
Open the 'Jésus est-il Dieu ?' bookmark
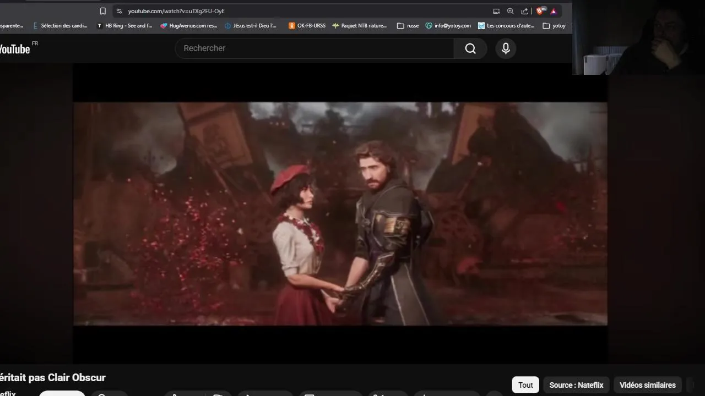[x=251, y=25]
